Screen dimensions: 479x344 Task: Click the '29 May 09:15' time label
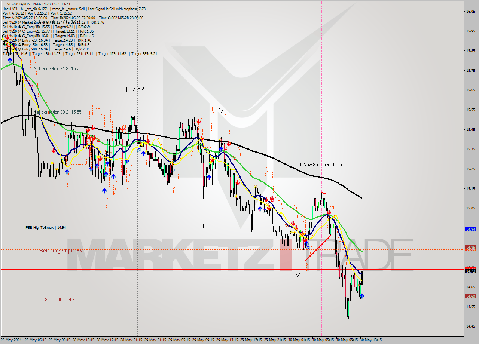pyautogui.click(x=204, y=340)
